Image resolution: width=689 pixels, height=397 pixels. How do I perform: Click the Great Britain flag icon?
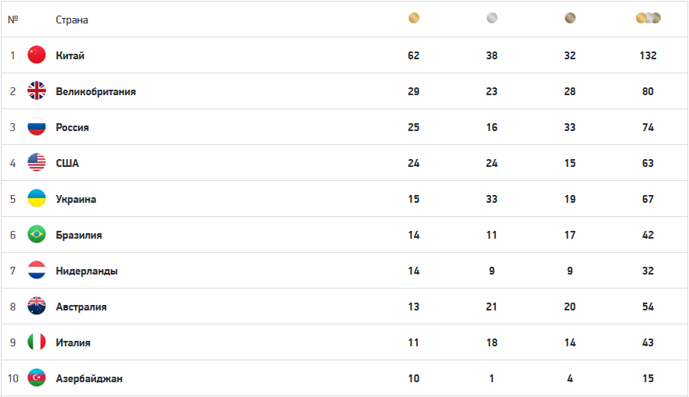click(37, 90)
